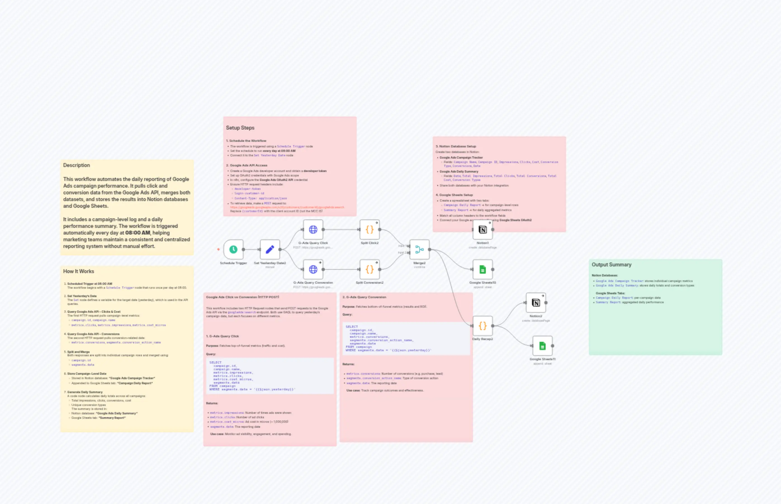781x504 pixels.
Task: Click the Notion2 node icon
Action: point(536,303)
